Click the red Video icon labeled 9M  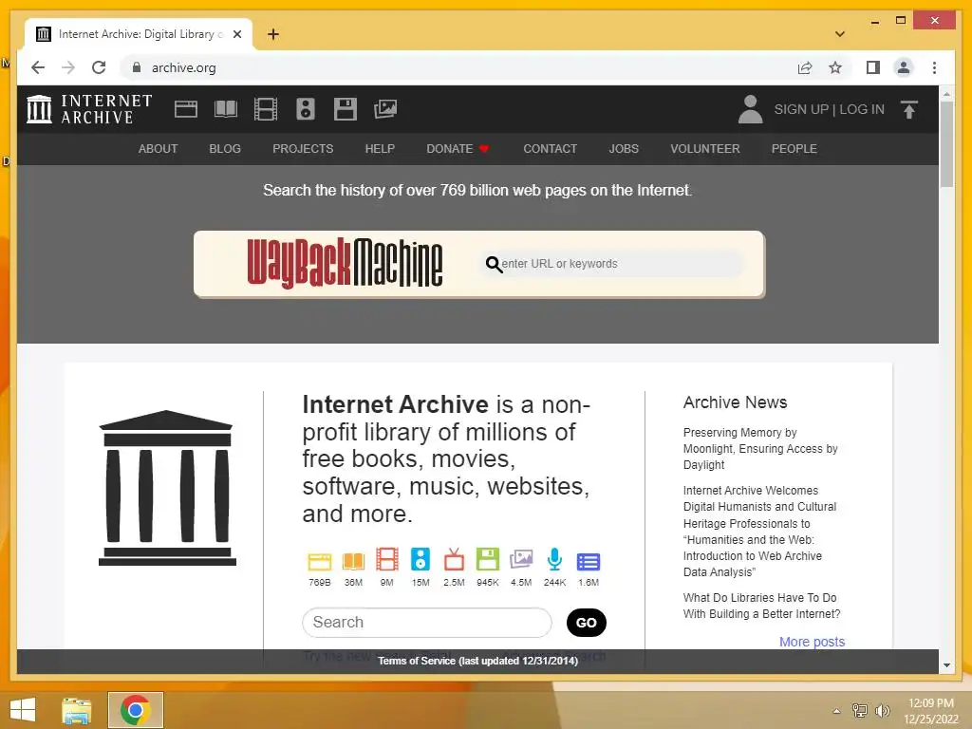pyautogui.click(x=387, y=559)
